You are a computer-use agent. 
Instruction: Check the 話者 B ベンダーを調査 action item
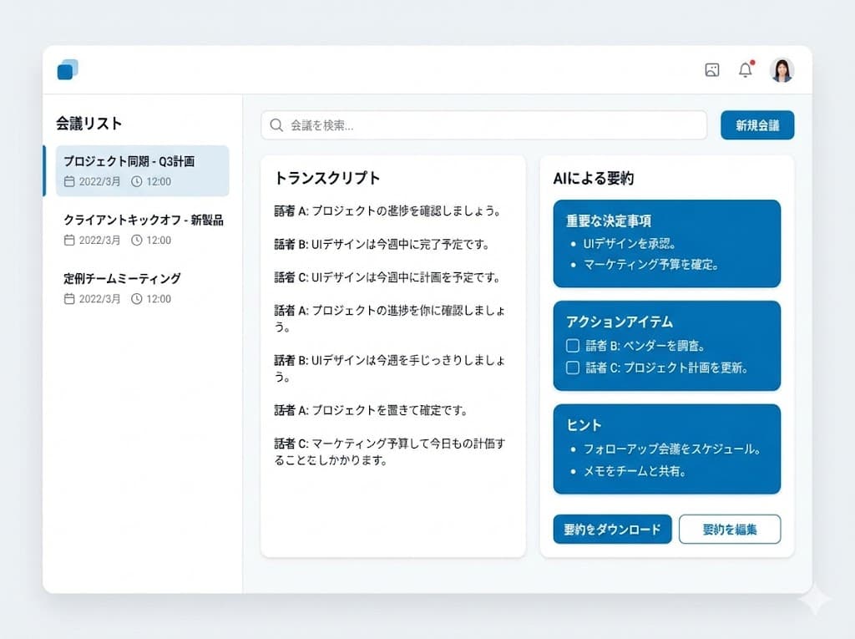click(x=572, y=344)
